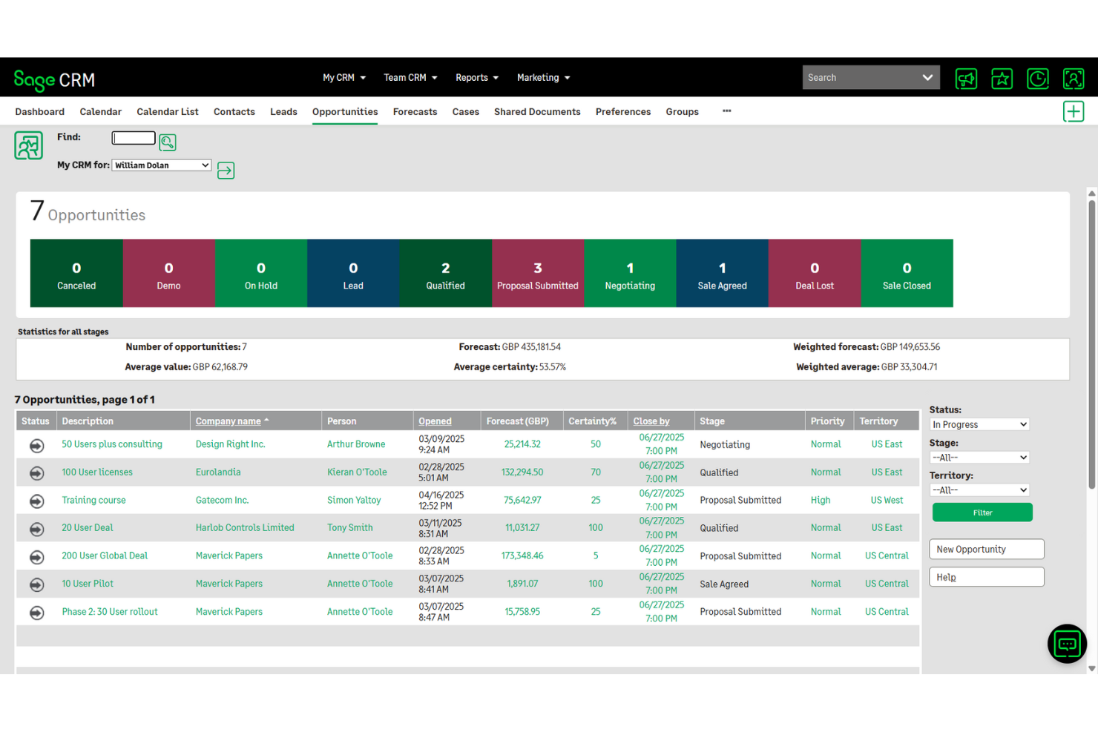Switch to the Contacts tab

pyautogui.click(x=234, y=112)
